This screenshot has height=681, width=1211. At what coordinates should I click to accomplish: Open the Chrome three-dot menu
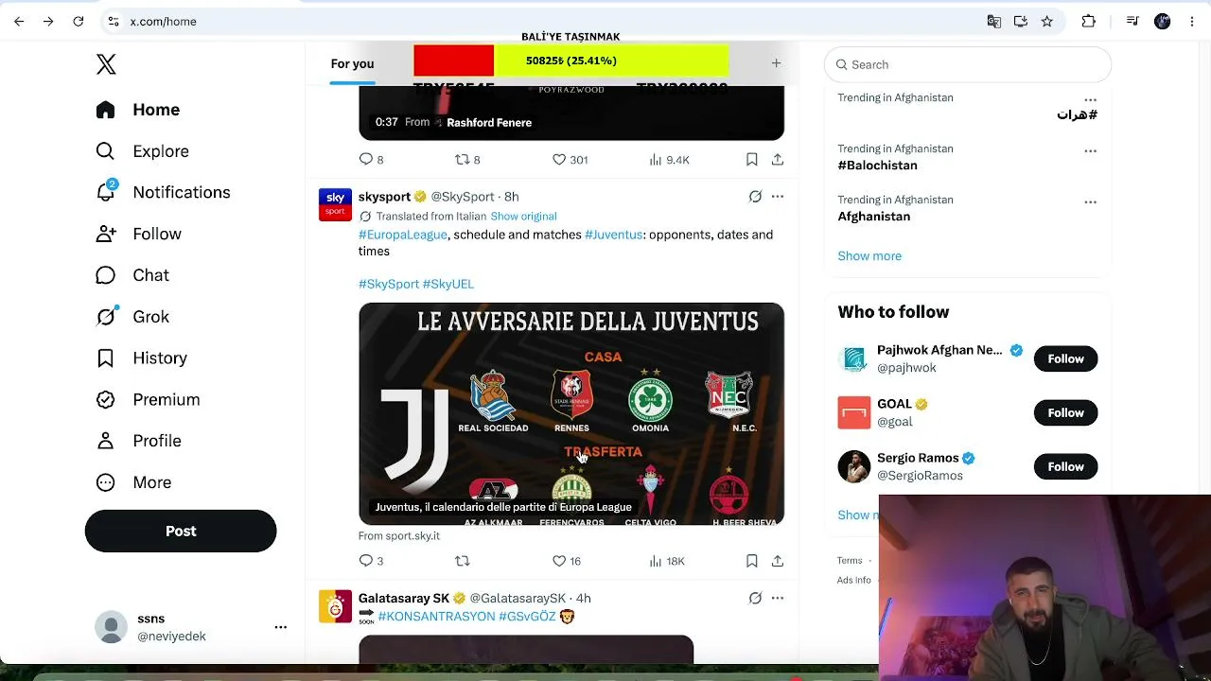point(1191,21)
